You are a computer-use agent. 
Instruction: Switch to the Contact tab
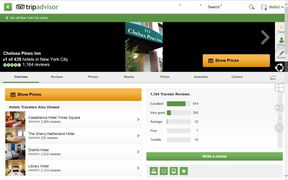point(237,77)
